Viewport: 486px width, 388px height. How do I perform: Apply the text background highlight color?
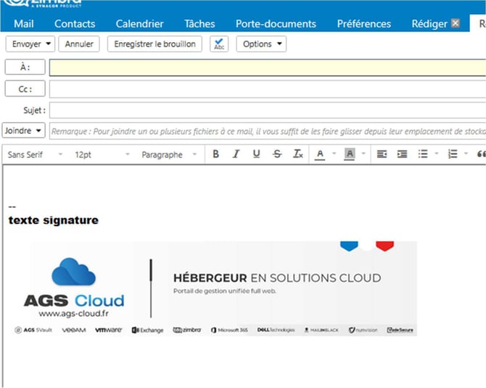[350, 154]
